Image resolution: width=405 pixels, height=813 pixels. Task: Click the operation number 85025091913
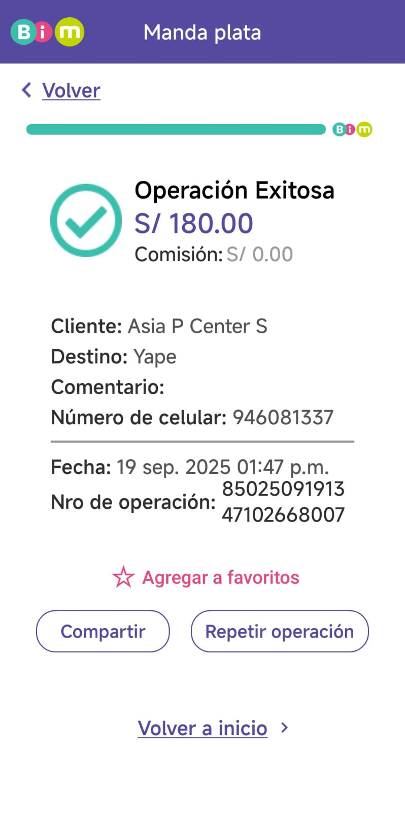pyautogui.click(x=283, y=489)
